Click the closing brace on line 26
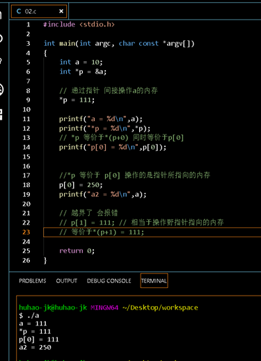The width and height of the screenshot is (261, 361). [45, 260]
